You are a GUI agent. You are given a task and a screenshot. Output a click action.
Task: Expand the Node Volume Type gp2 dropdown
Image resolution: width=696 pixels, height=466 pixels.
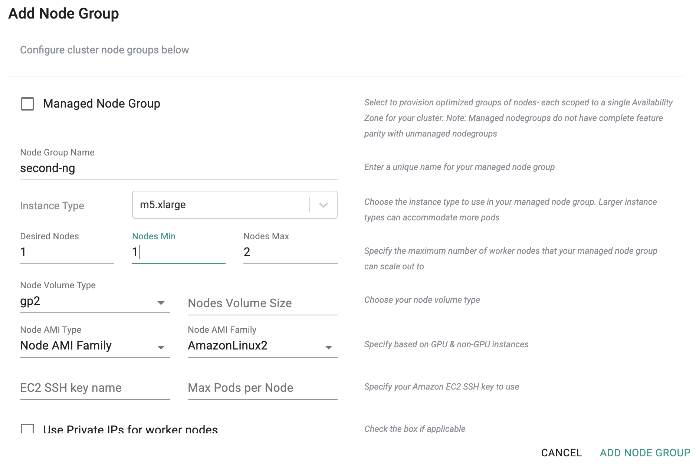(x=95, y=301)
